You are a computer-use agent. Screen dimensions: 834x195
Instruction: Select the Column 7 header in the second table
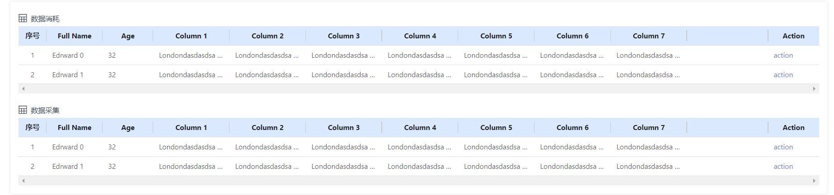pyautogui.click(x=649, y=128)
